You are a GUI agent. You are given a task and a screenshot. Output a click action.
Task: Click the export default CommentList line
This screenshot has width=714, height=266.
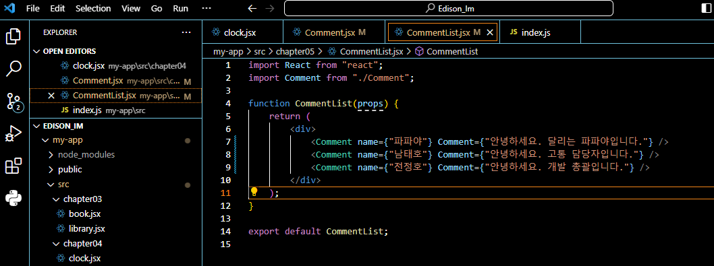click(x=319, y=231)
